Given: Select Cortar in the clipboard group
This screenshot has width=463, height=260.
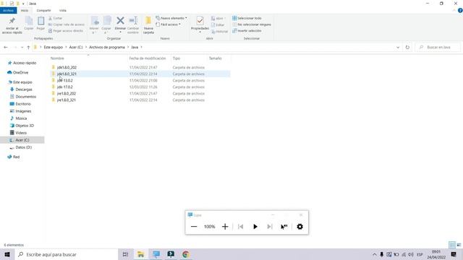Looking at the screenshot, I should point(56,18).
